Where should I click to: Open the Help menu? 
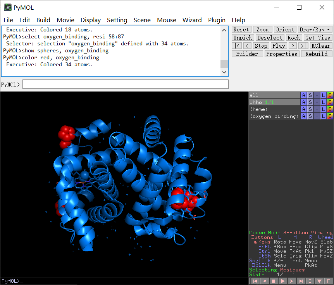238,20
